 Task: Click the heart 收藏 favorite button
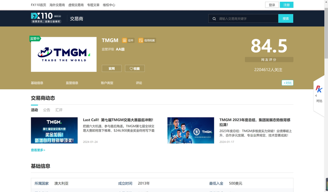click(x=135, y=68)
